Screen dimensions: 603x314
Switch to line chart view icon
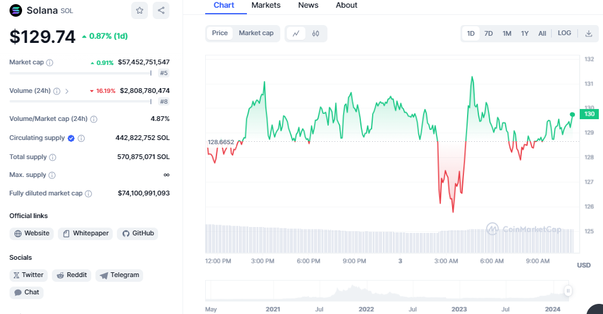point(296,34)
